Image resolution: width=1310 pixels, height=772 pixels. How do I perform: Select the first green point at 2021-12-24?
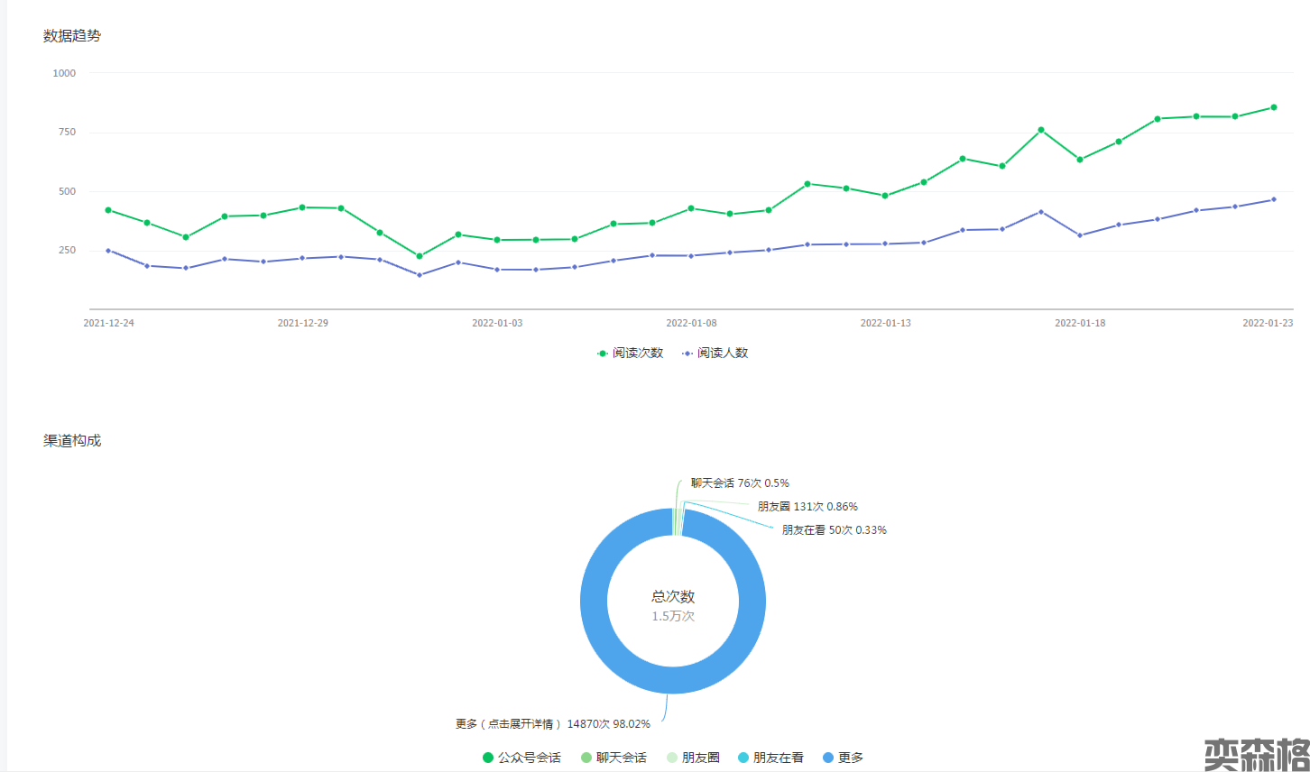(x=108, y=210)
